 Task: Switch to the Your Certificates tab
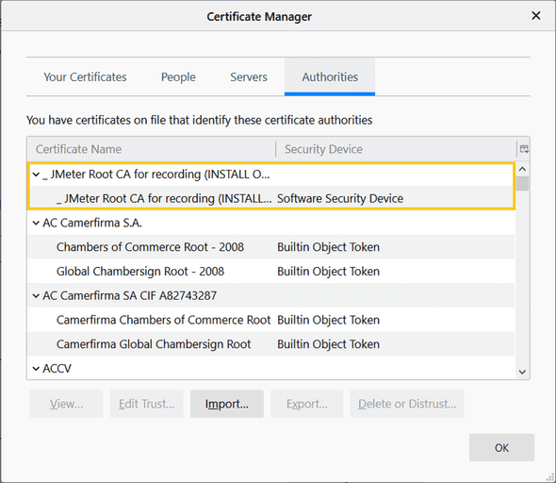tap(85, 77)
